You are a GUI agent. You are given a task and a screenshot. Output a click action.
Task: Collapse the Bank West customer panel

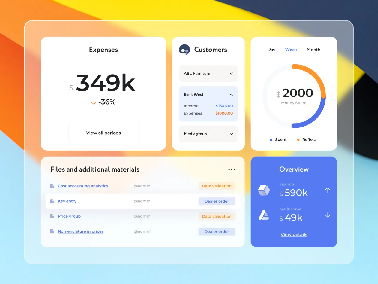[231, 95]
